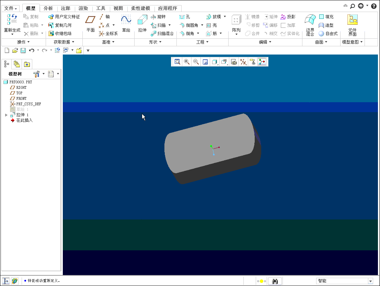Viewport: 380px width, 286px height.
Task: Open the 基准 group dropdown
Action: [108, 42]
